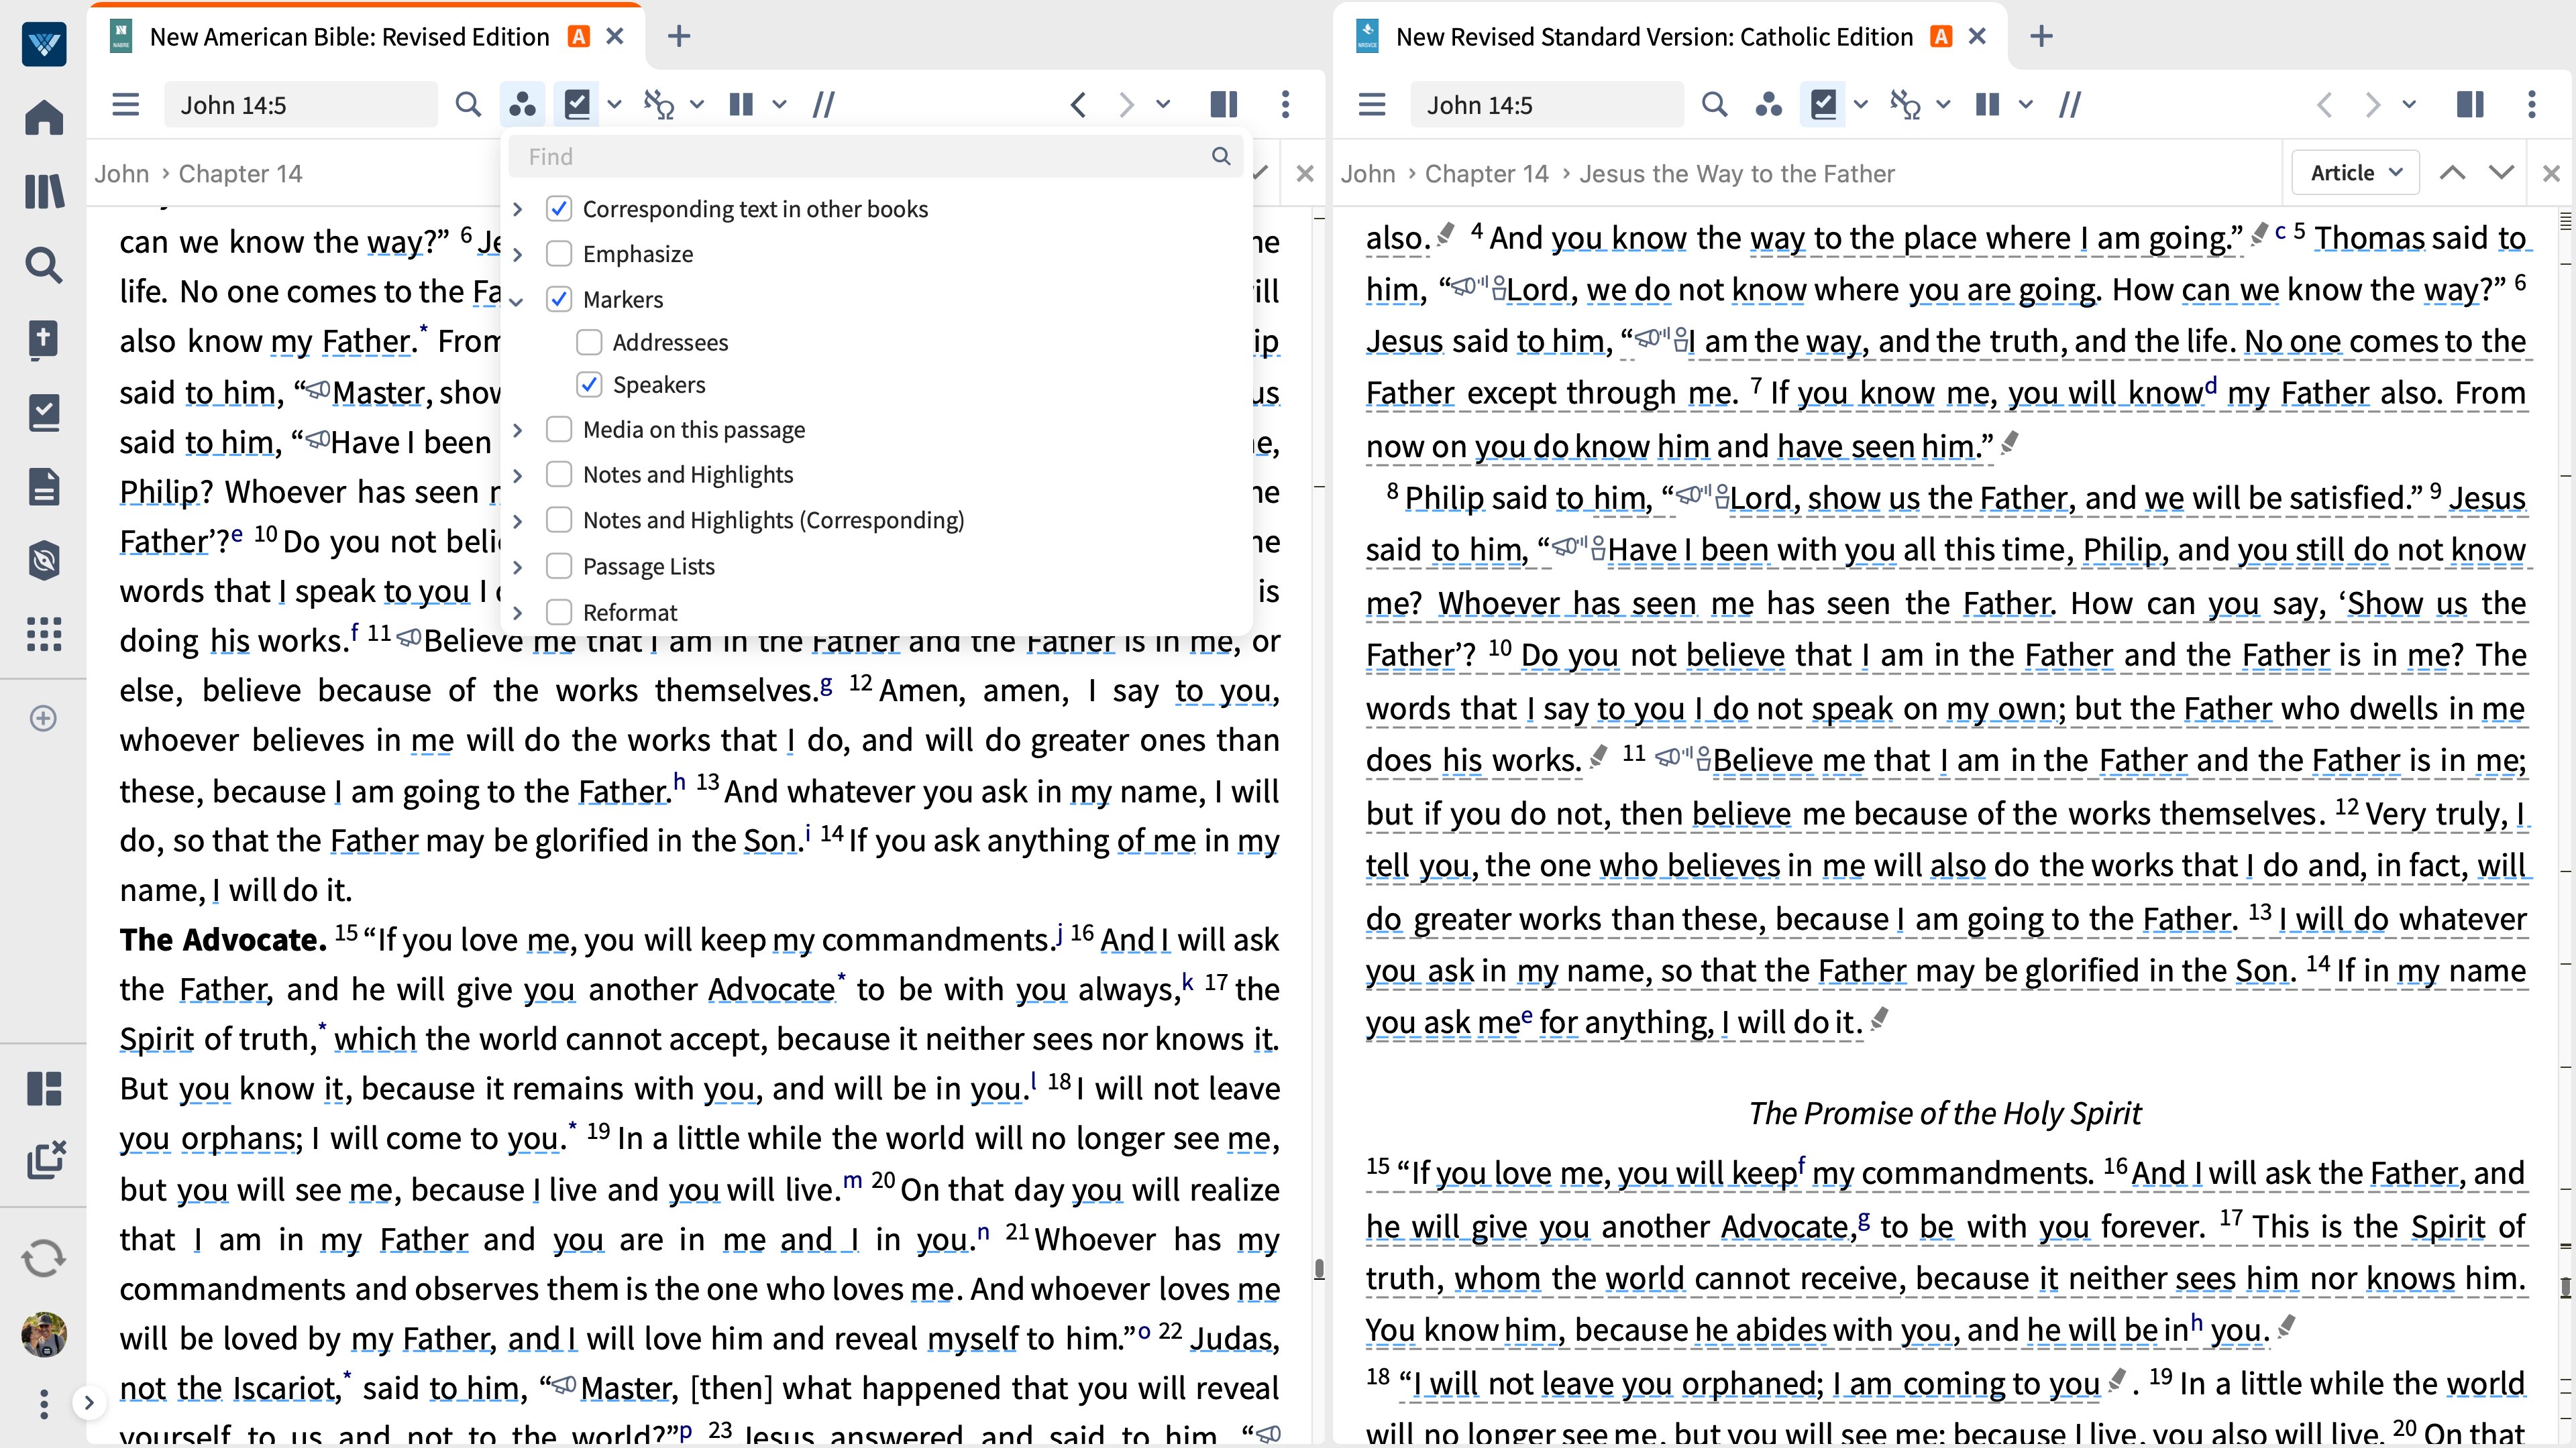Click Chapter 14 breadcrumb in NABRE panel
Image resolution: width=2576 pixels, height=1448 pixels.
pyautogui.click(x=240, y=174)
